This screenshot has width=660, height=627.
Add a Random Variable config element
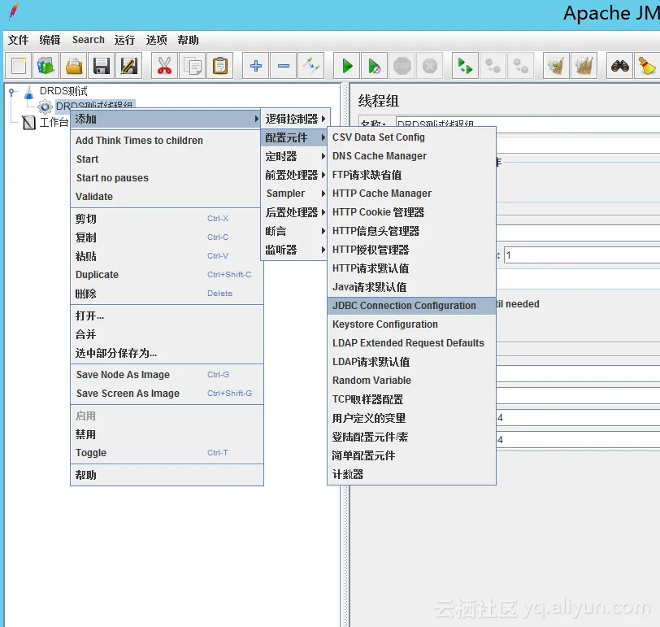coord(411,381)
